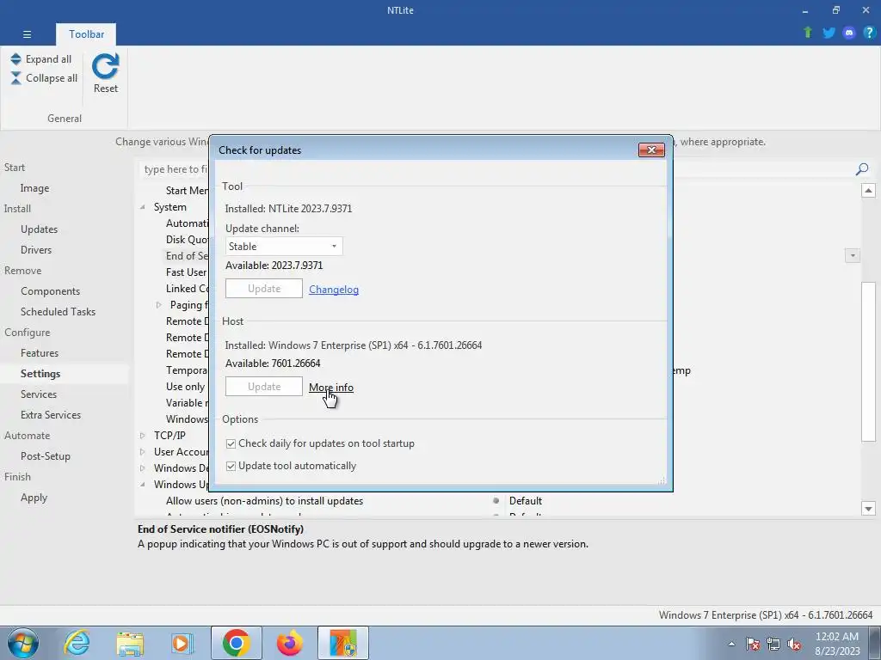Click Available: 7601.26664 text
Viewport: 881px width, 660px height.
(x=273, y=364)
